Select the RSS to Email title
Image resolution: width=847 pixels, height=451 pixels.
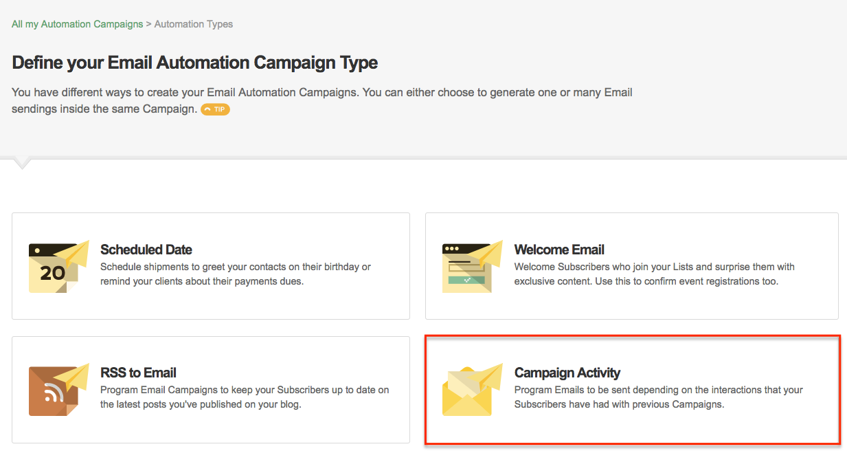[138, 373]
